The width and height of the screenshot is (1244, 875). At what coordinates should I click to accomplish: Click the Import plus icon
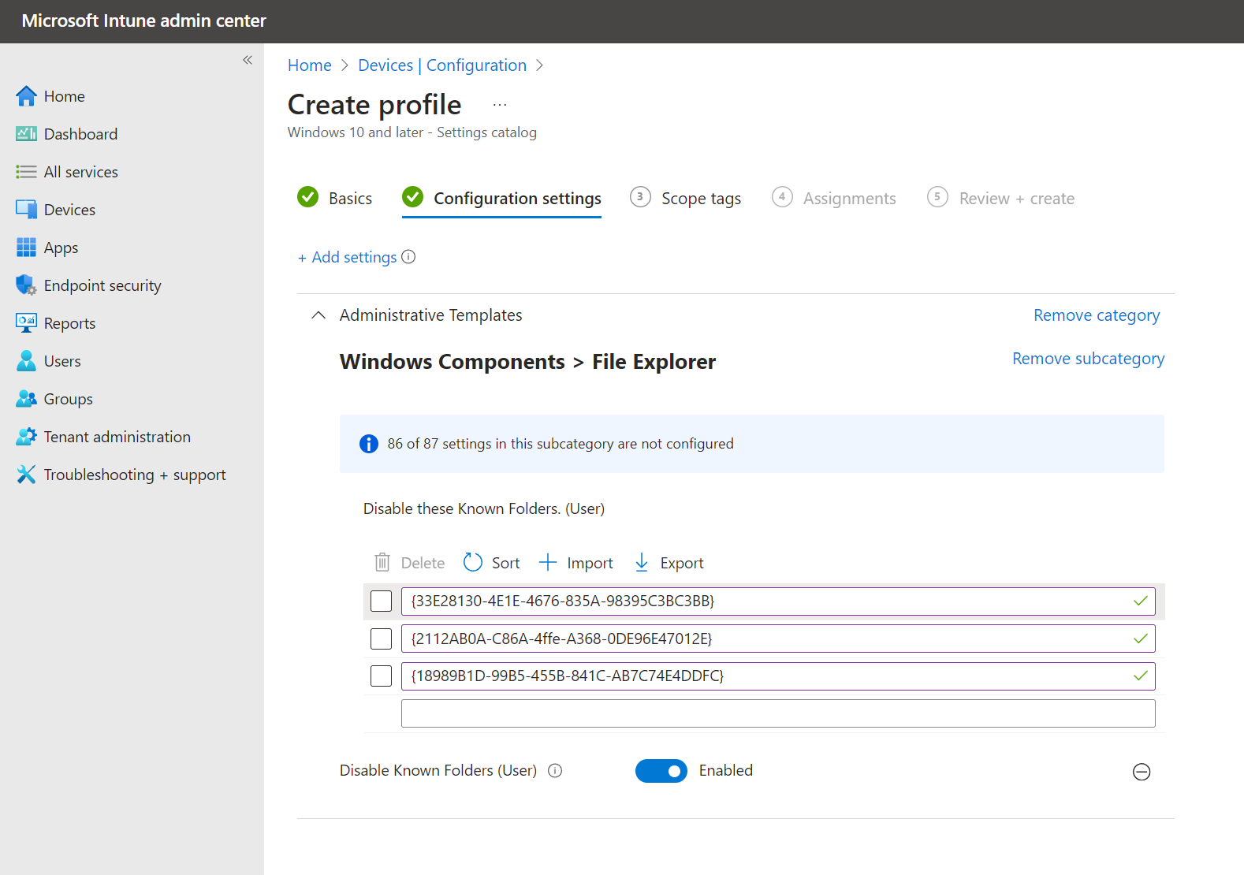tap(548, 562)
